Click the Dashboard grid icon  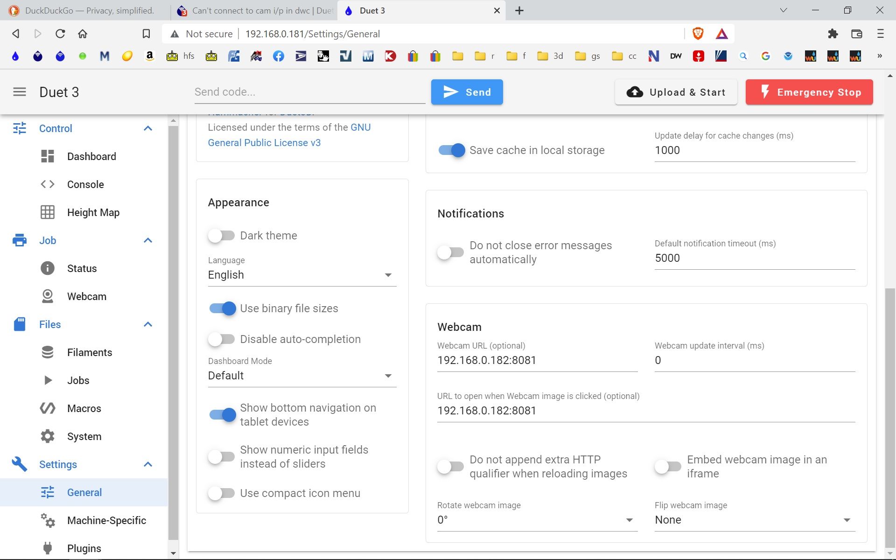[48, 156]
